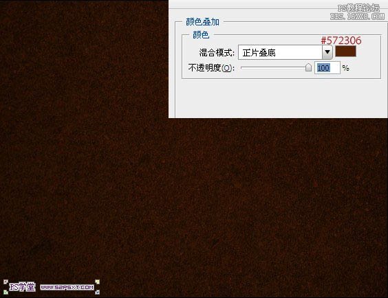Click the 颜色 group label
This screenshot has width=388, height=298.
coord(201,35)
